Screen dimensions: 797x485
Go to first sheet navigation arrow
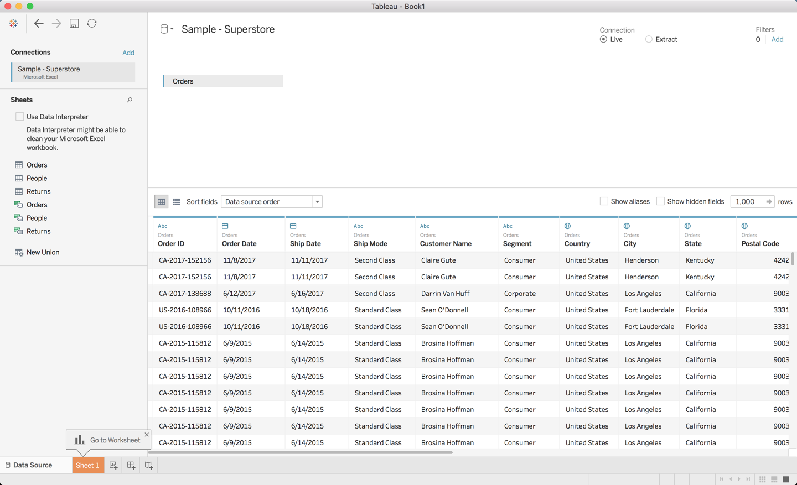721,479
